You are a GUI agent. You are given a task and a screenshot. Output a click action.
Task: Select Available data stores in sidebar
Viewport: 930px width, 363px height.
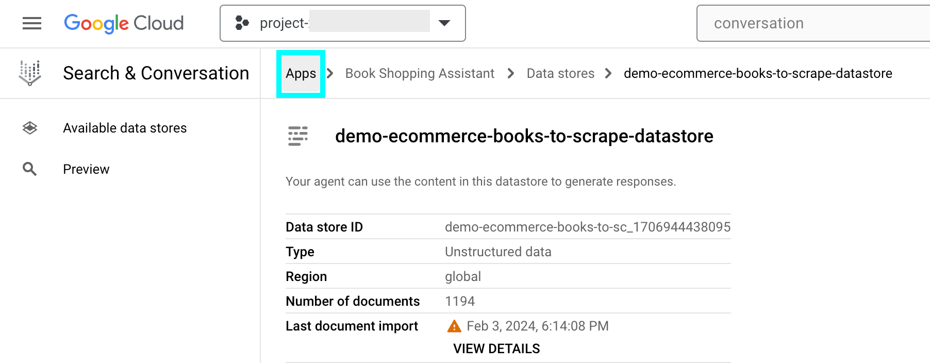pyautogui.click(x=125, y=128)
